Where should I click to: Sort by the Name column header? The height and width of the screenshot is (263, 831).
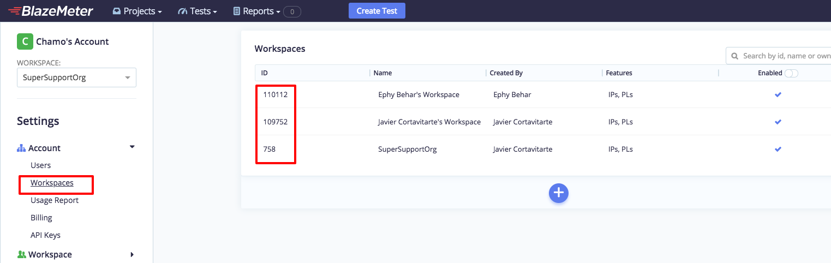(382, 73)
